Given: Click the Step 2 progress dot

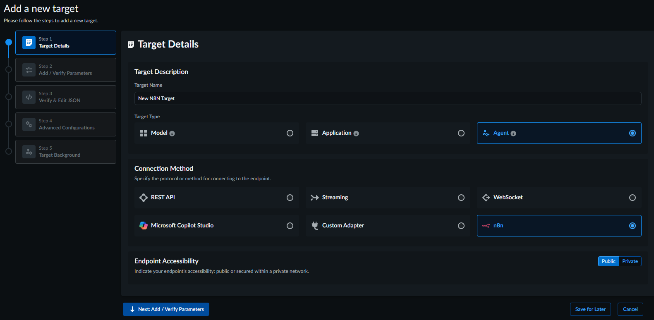Looking at the screenshot, I should point(9,69).
